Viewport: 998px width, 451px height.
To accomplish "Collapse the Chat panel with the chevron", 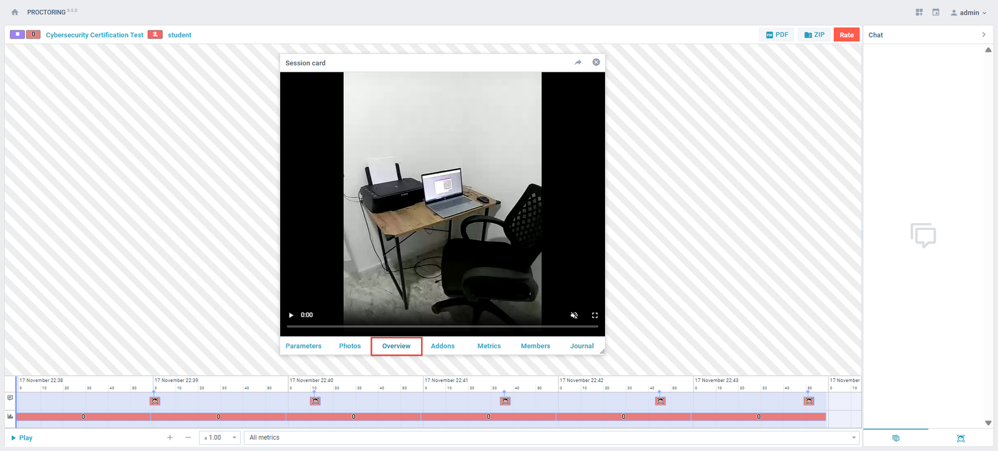I will [984, 35].
